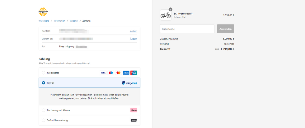Click the PayPal logo
Viewport: 305px width, 128px height.
coord(129,83)
